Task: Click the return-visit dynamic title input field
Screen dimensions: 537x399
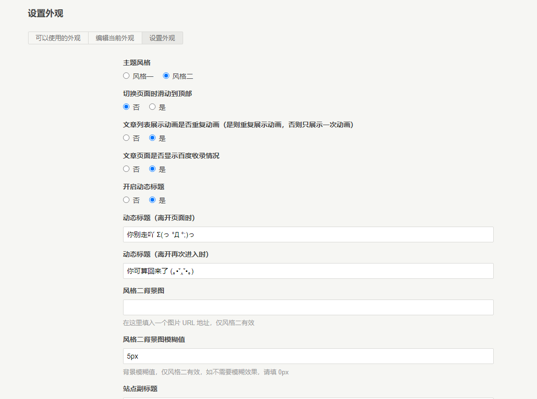Action: (x=308, y=271)
